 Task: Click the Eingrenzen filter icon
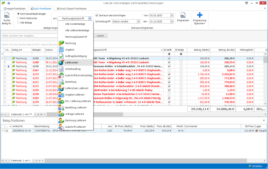[x=183, y=15]
